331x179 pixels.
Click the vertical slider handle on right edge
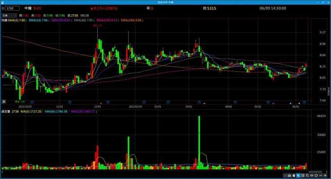328,92
